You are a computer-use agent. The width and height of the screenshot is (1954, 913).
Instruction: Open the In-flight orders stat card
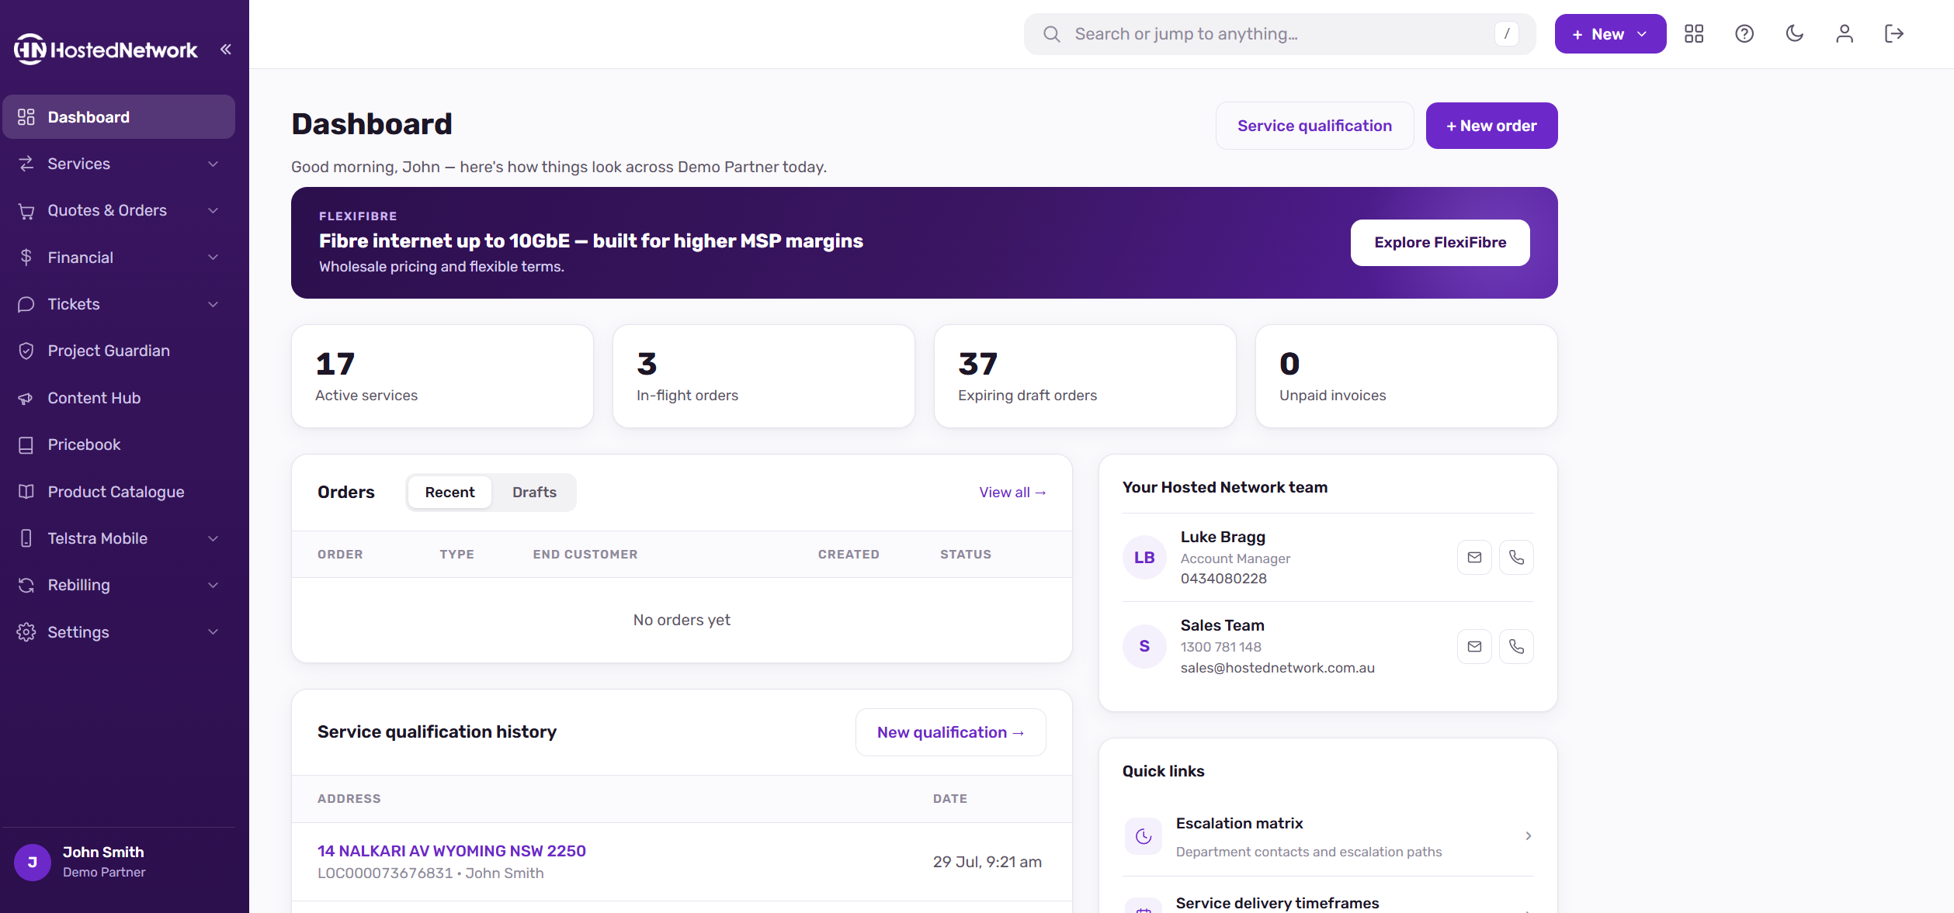764,376
